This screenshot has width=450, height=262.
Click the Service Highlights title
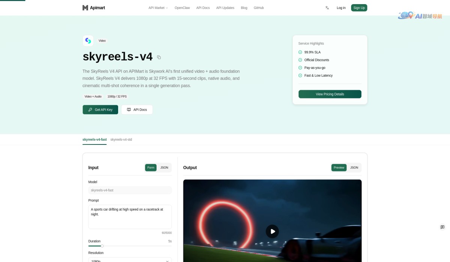[x=311, y=43]
